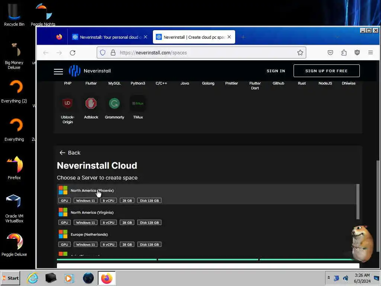This screenshot has width=381, height=286.
Task: Click the 'Windows 11' tag for Virginia
Action: click(x=85, y=223)
